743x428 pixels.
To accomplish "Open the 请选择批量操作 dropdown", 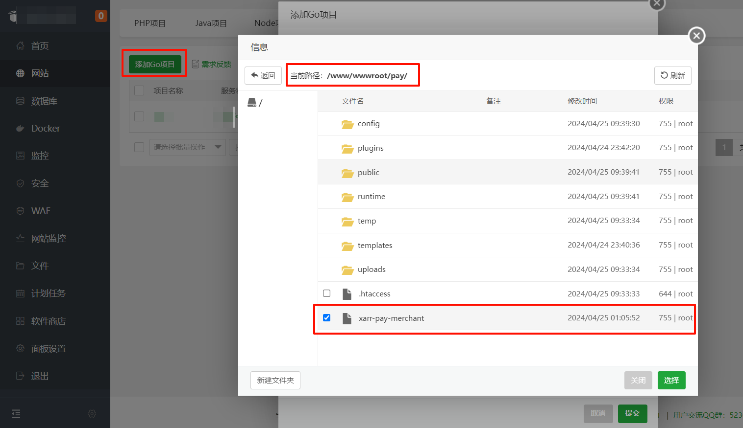I will (x=188, y=147).
